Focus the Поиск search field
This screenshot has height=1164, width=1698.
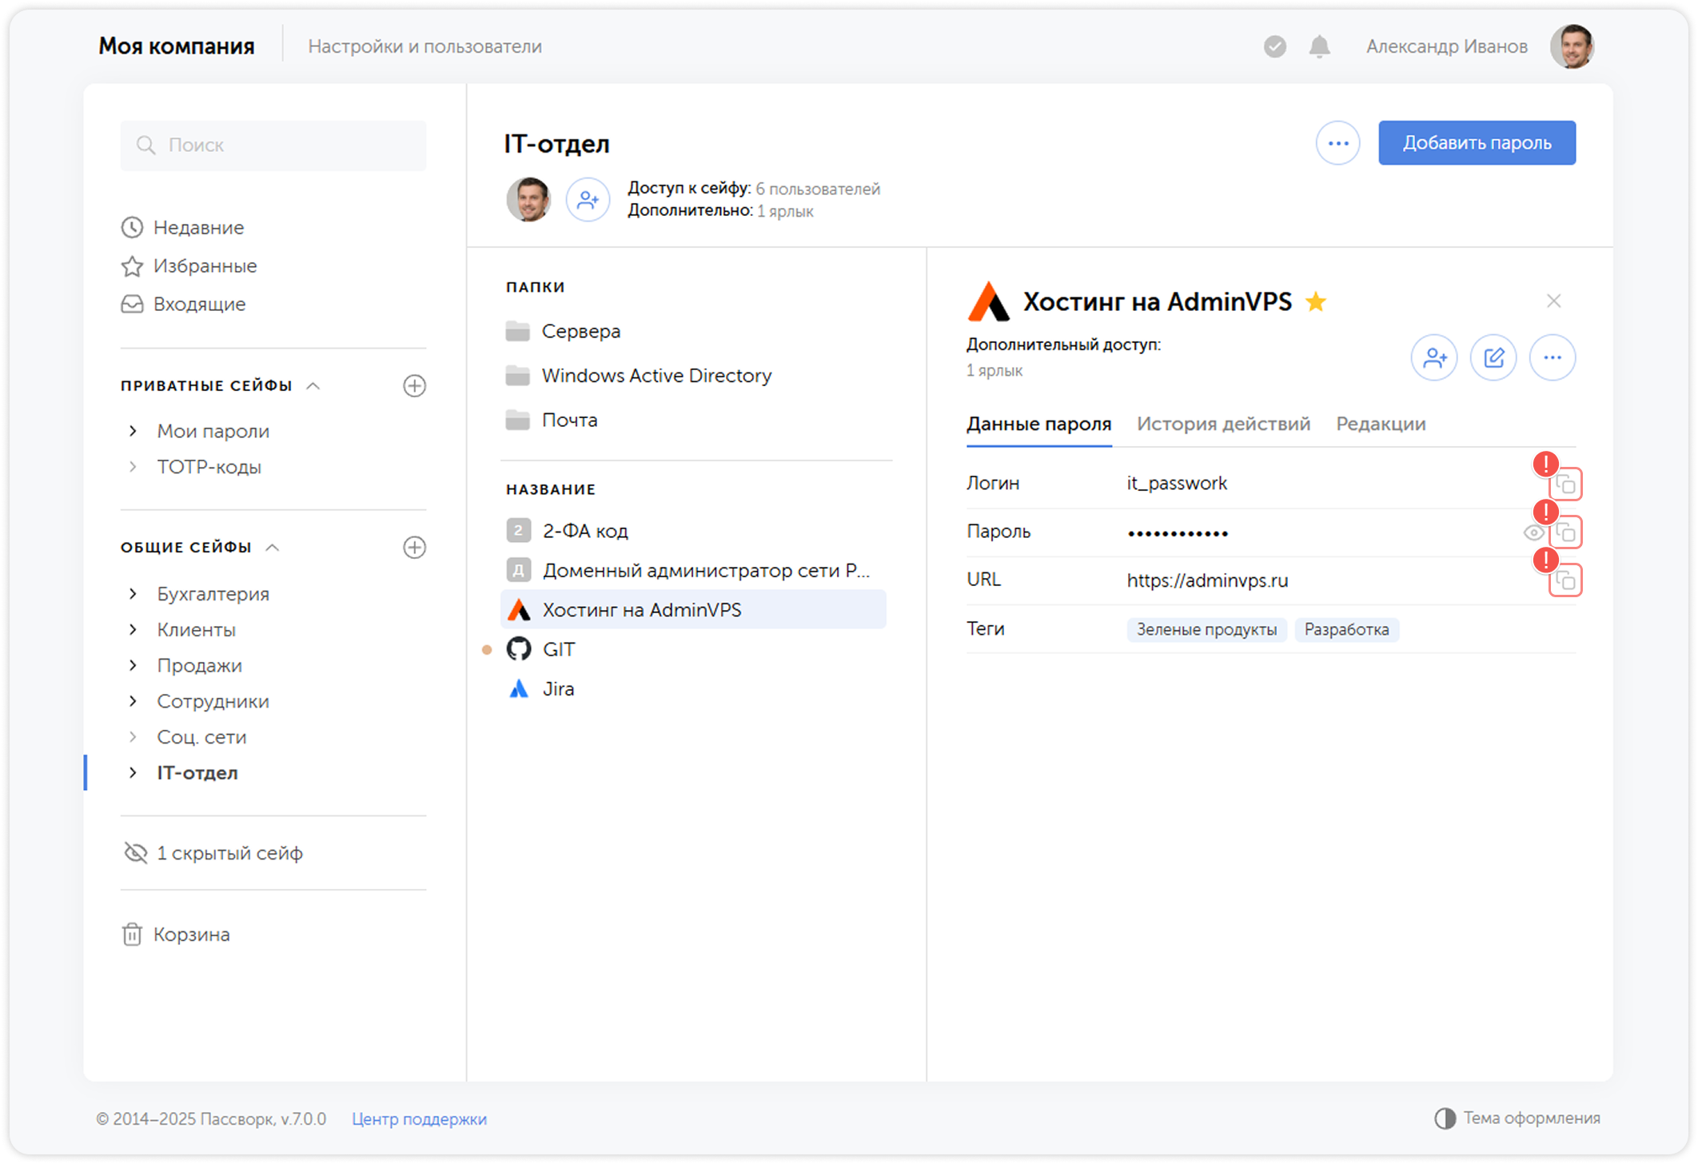pyautogui.click(x=273, y=145)
